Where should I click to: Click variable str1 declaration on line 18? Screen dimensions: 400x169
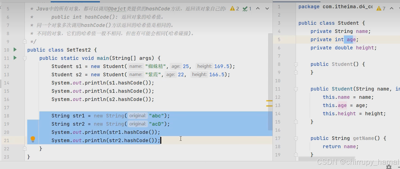[79, 116]
